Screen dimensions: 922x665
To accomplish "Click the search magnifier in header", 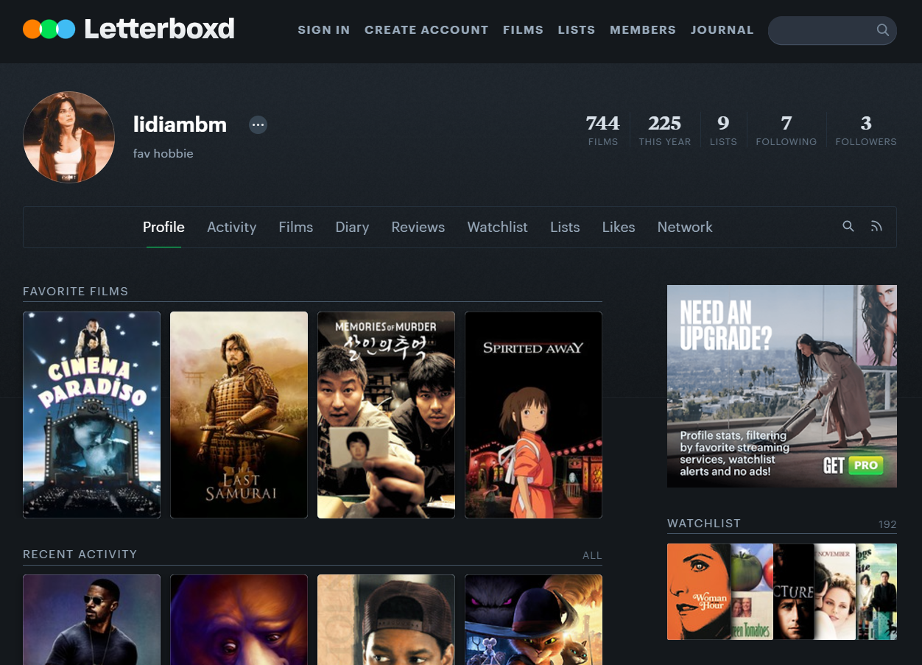I will pyautogui.click(x=882, y=30).
